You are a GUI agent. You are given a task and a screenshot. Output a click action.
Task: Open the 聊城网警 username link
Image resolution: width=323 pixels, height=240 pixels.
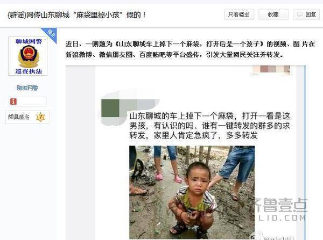click(x=27, y=88)
